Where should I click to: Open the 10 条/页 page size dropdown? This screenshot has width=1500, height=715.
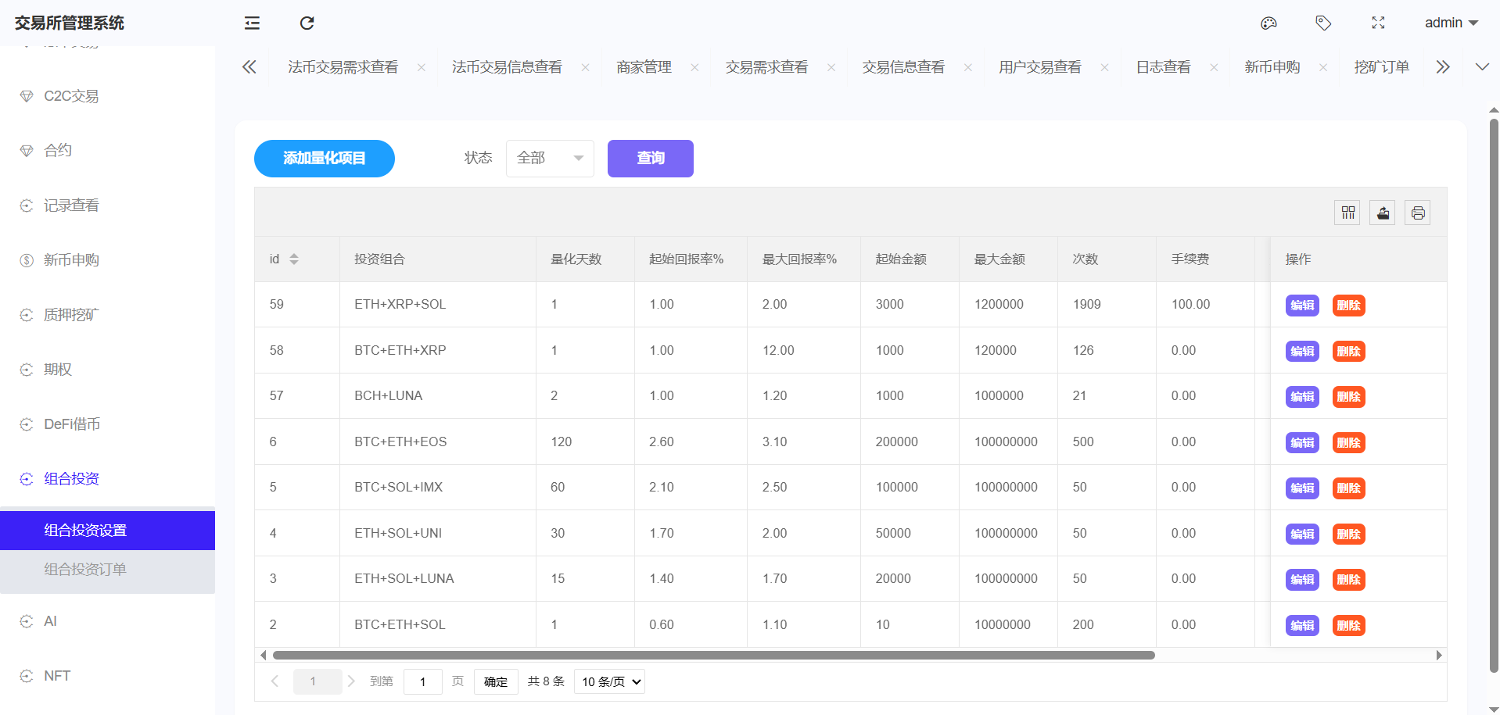tap(609, 682)
